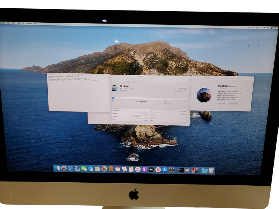This screenshot has width=279, height=209.
Task: Open the Finder menu in menu bar
Action: click(3, 23)
